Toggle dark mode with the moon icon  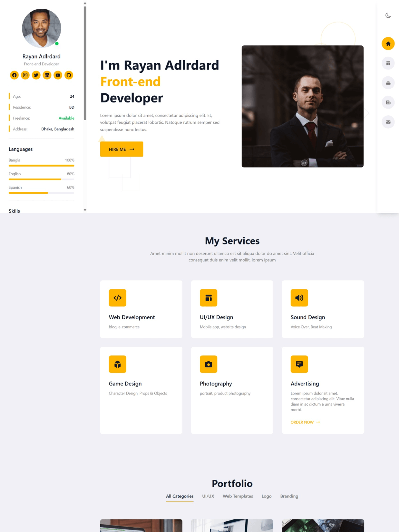tap(388, 15)
